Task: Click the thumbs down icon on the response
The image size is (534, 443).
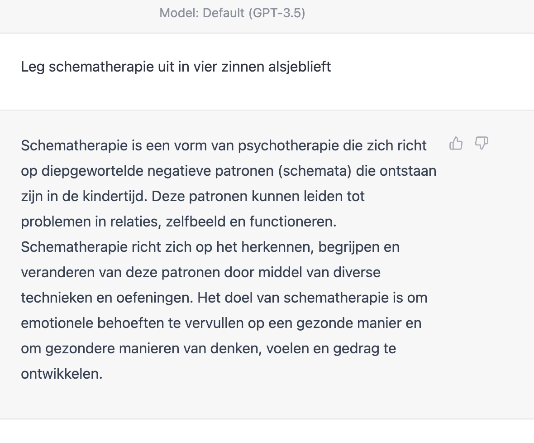Action: tap(482, 144)
